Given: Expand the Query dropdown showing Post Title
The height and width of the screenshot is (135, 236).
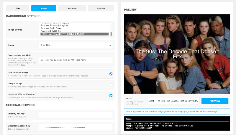Looking at the screenshot, I should tap(76, 45).
